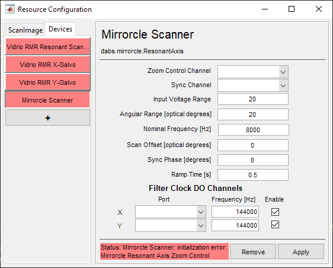This screenshot has height=268, width=333.
Task: Maximize the Resource Configuration window
Action: point(292,9)
